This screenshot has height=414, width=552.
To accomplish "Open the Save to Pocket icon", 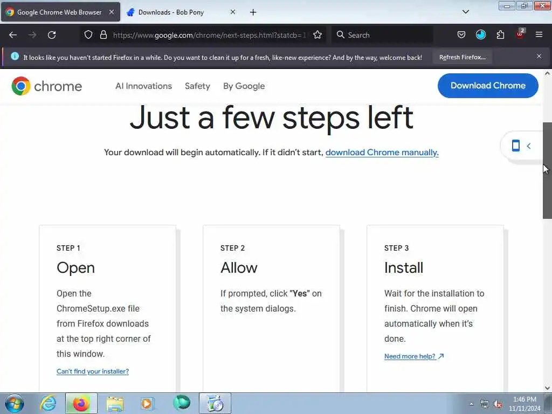I will coord(461,35).
